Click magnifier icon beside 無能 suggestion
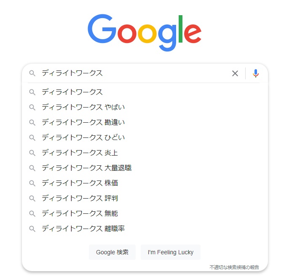The width and height of the screenshot is (292, 280). pyautogui.click(x=32, y=214)
